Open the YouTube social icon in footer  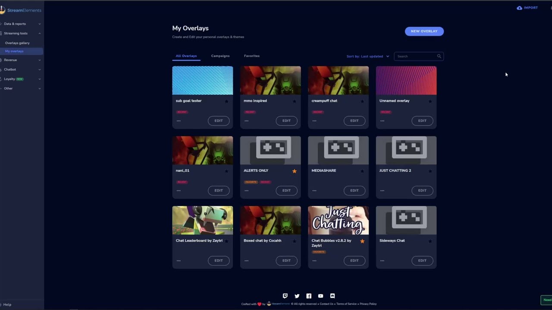pos(320,296)
